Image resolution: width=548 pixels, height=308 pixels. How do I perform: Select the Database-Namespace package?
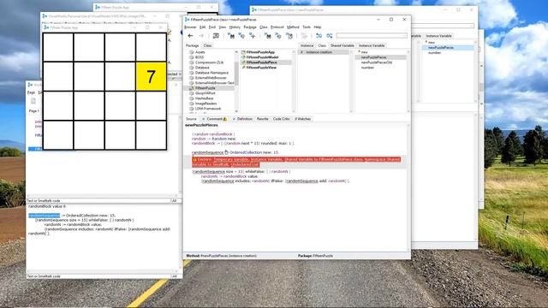tap(211, 73)
